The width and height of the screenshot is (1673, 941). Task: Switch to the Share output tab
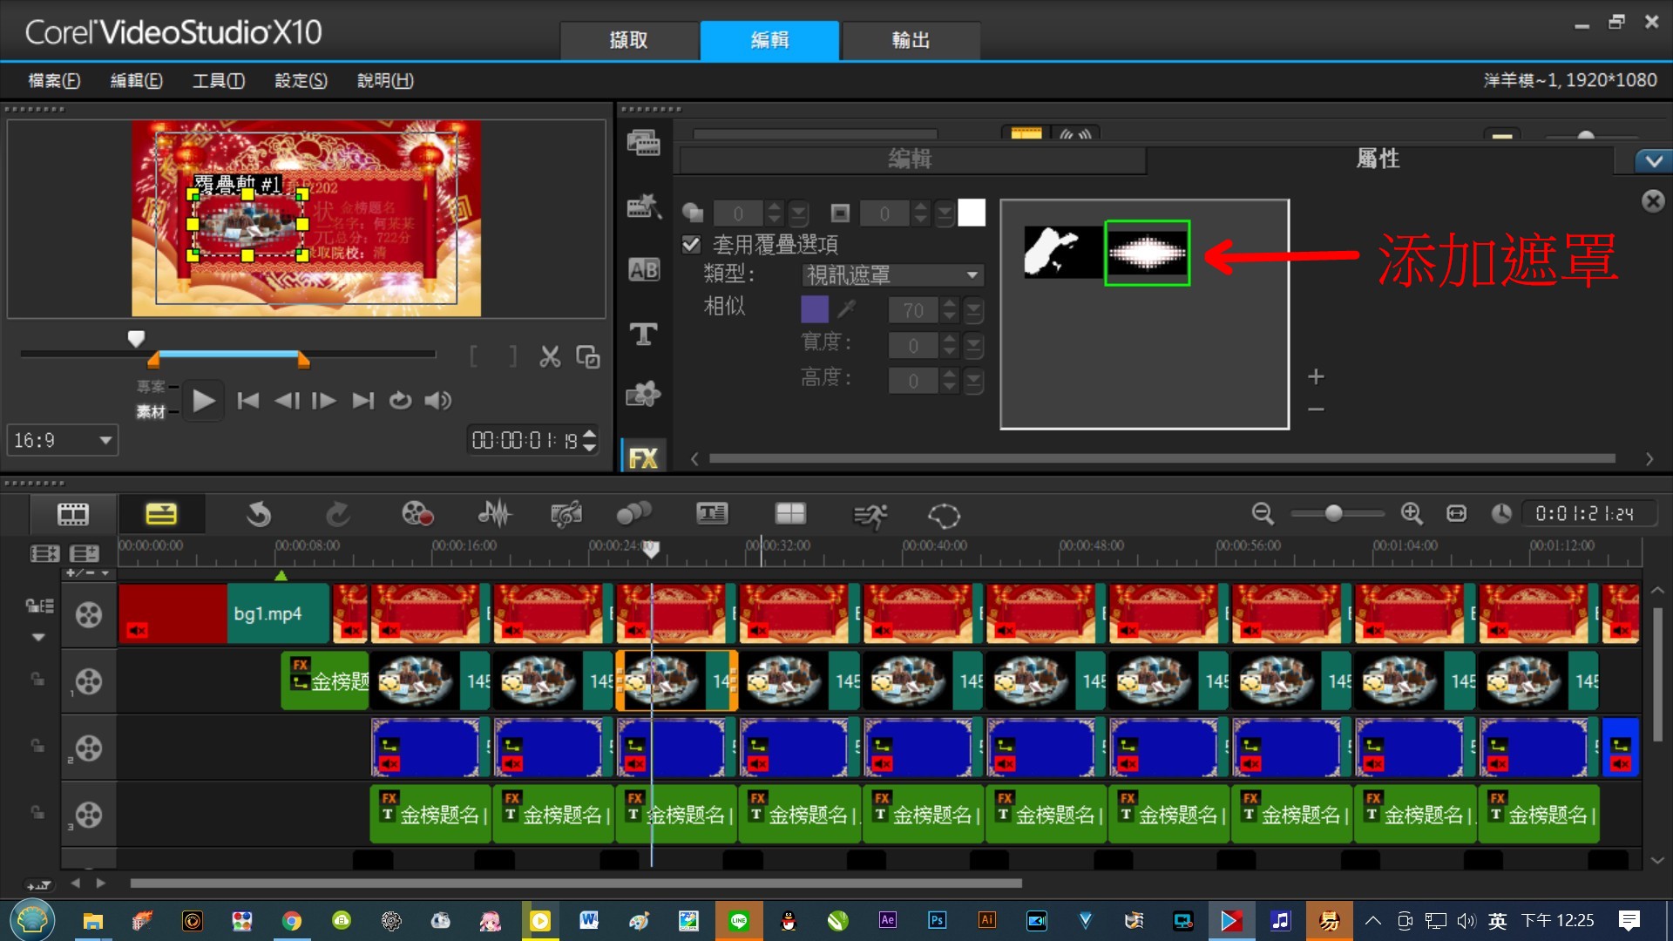pyautogui.click(x=911, y=40)
